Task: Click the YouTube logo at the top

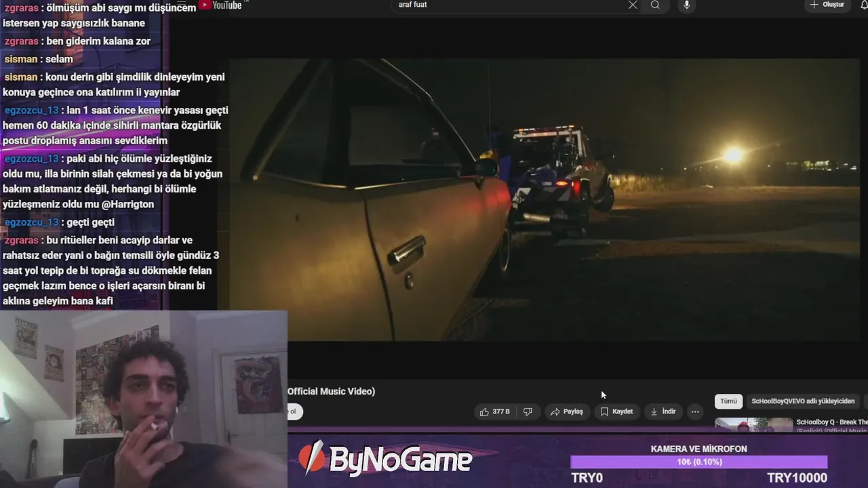Action: pos(220,5)
